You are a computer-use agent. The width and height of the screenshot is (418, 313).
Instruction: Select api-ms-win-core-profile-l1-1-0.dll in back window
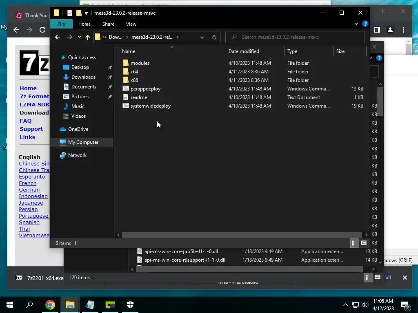coord(181,251)
